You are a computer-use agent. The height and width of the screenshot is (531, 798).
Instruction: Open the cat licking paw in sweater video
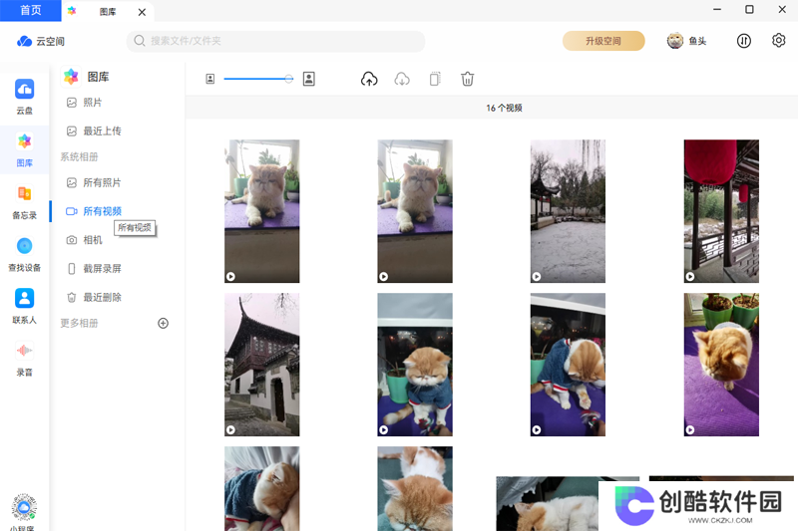click(568, 365)
